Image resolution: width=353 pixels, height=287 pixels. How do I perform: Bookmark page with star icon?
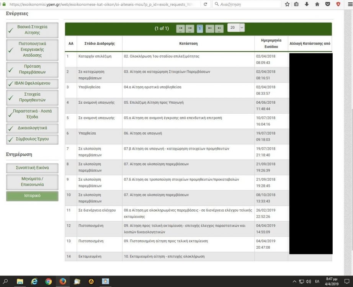click(287, 4)
